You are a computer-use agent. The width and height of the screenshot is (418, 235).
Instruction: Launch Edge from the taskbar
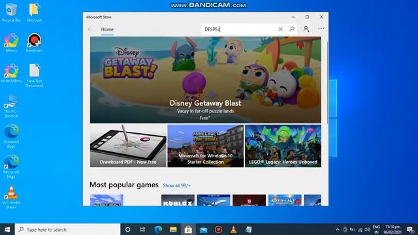coord(158,229)
